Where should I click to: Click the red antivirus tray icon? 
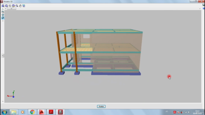(x=175, y=112)
